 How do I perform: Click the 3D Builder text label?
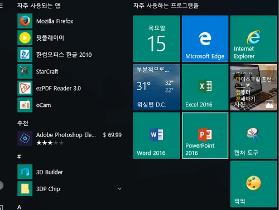[x=50, y=172]
